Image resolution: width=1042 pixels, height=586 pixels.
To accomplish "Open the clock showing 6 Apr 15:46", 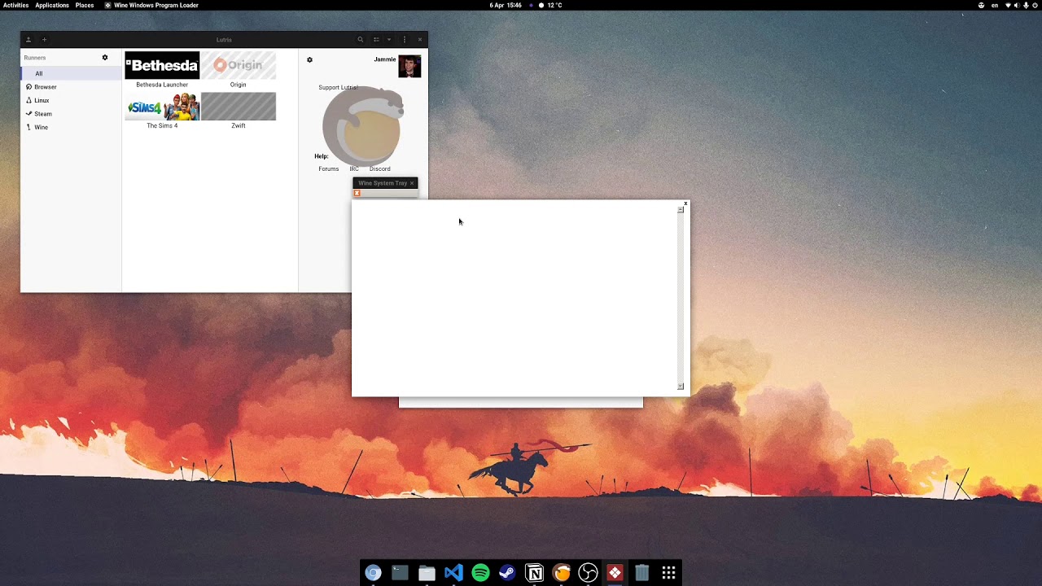I will point(506,5).
